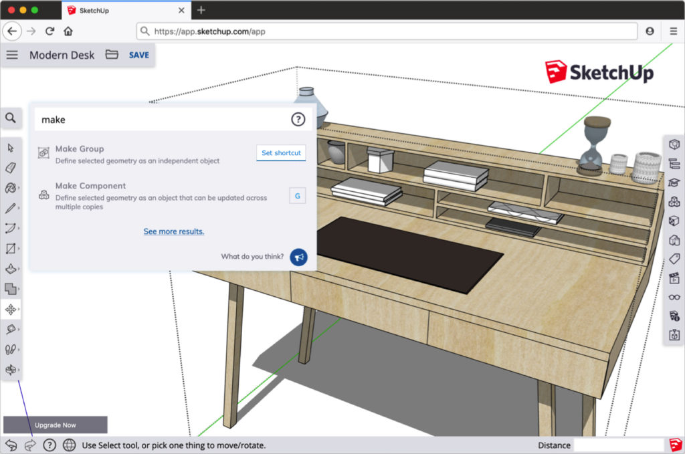Open the hamburger menu next to Modern Desk
The width and height of the screenshot is (685, 454).
click(12, 55)
